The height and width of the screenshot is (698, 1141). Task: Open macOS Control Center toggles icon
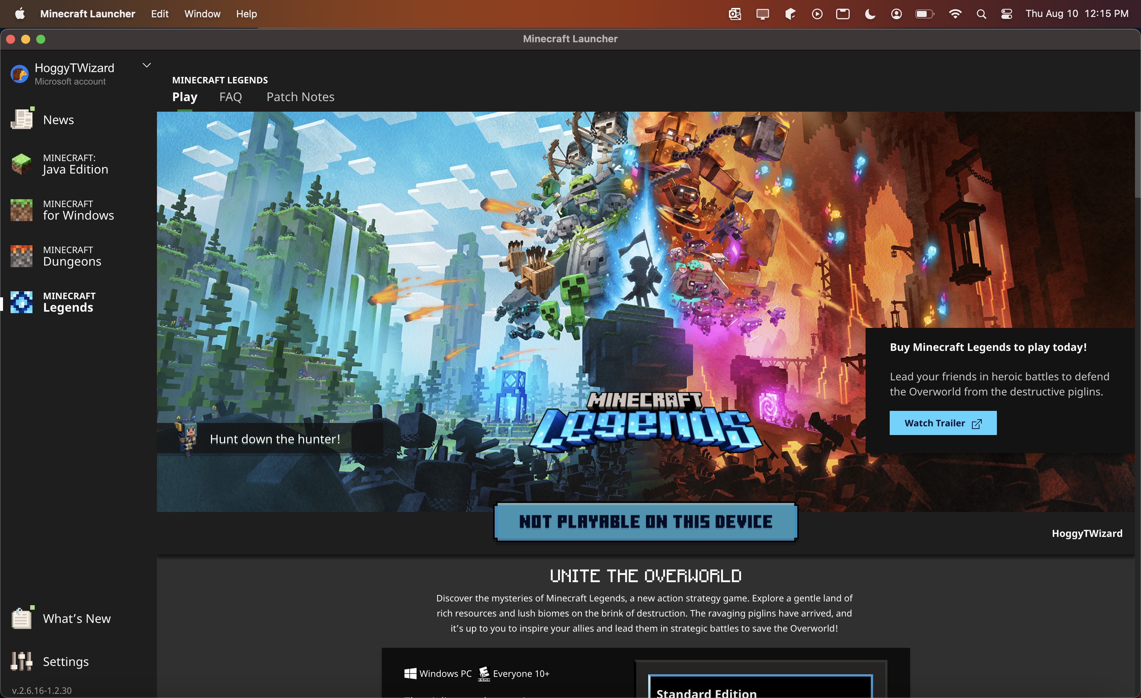coord(1006,14)
